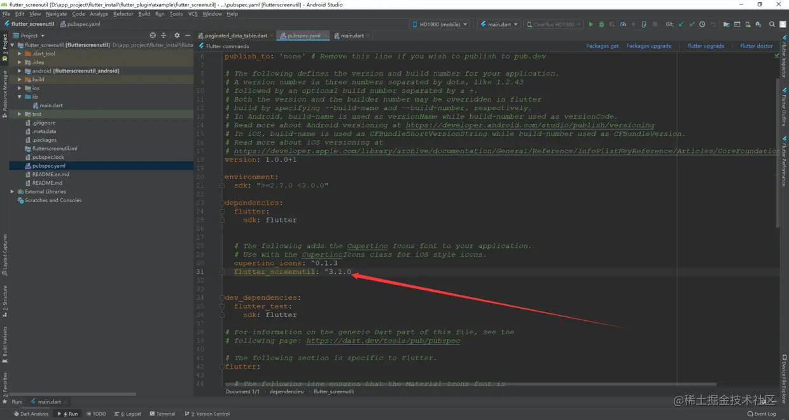Open the AVD Manager icon
Screen dimensions: 789x420
tap(748, 24)
